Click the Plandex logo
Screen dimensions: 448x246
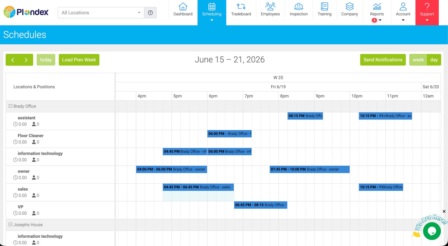pyautogui.click(x=26, y=12)
